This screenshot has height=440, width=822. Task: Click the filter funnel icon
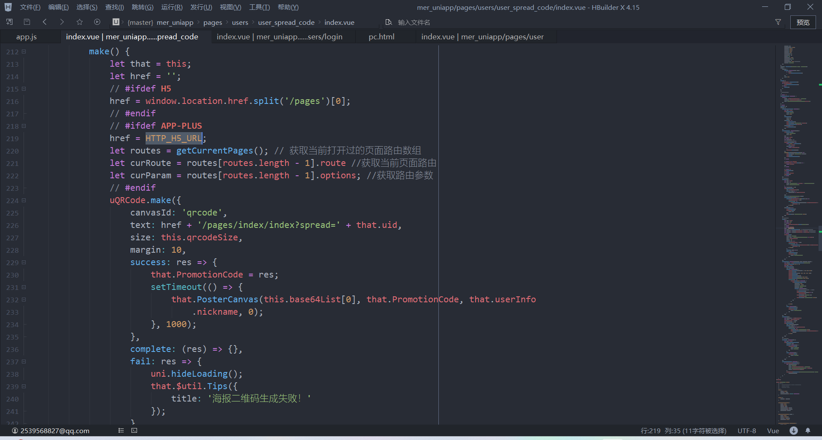[778, 22]
